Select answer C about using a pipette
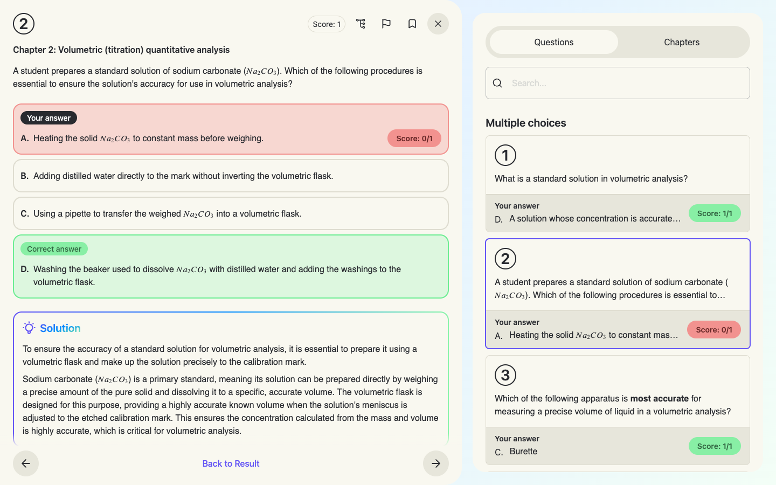The height and width of the screenshot is (485, 776). [231, 213]
